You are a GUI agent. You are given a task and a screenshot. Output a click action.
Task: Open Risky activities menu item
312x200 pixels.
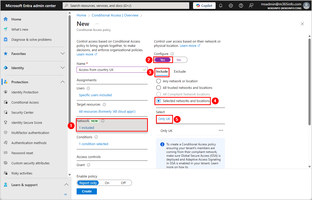(22, 173)
